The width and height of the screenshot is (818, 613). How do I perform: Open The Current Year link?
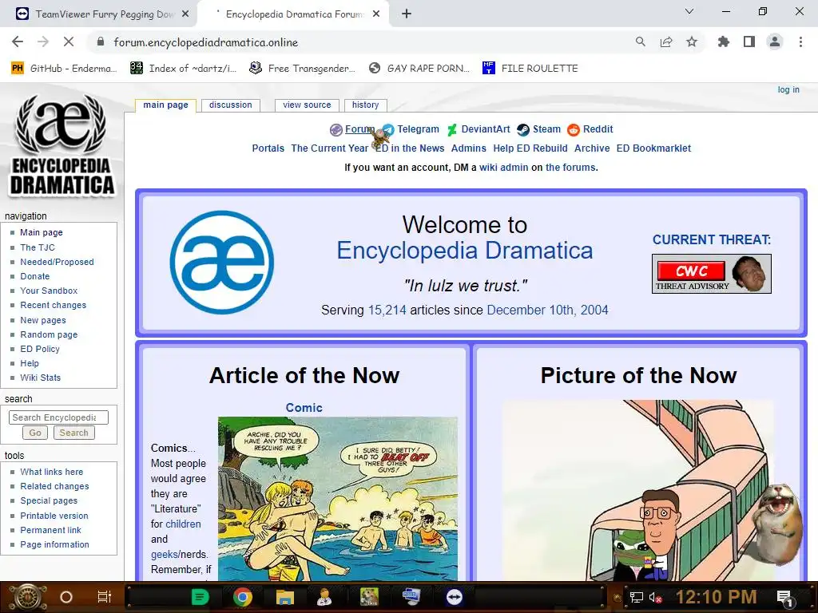click(329, 148)
